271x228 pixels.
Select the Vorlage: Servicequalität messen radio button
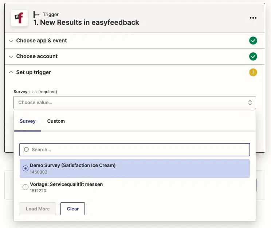[25, 187]
